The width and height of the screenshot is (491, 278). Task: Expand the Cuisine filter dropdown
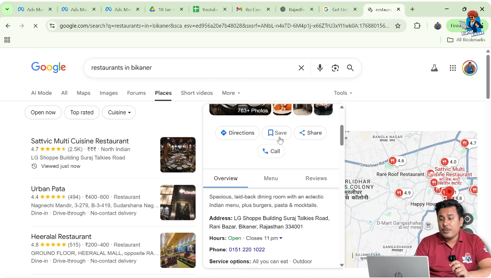(119, 113)
